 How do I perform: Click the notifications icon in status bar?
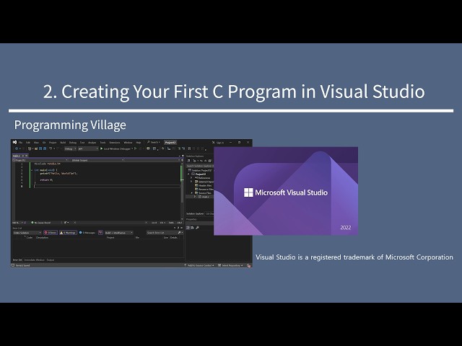point(249,265)
